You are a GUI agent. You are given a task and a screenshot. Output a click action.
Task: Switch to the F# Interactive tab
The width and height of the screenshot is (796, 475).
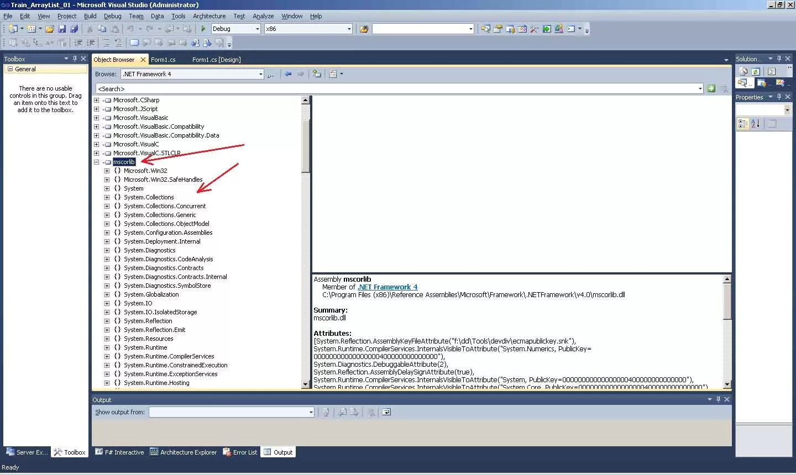click(x=119, y=452)
